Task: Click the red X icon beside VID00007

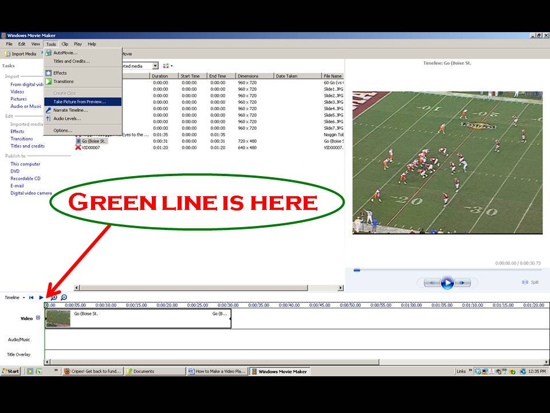Action: 78,147
